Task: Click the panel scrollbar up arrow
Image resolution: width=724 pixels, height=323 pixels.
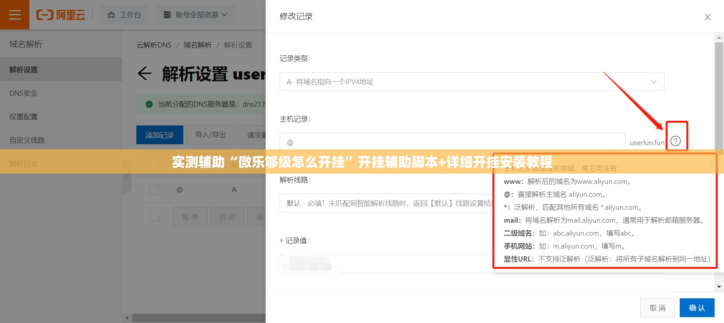Action: (719, 38)
